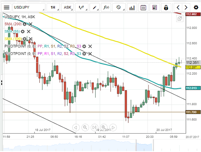Click the USD/JPY, 1H, ASK chart title
This screenshot has width=201, height=152.
(20, 17)
